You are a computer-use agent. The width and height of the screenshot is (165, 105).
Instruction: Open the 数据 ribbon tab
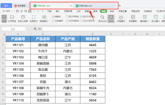pos(87,11)
